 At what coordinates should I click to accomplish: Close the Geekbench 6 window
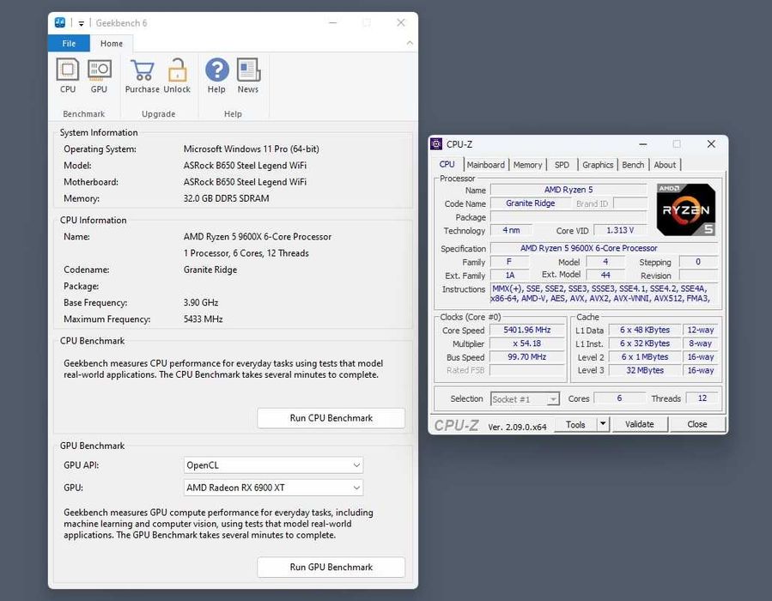(401, 22)
